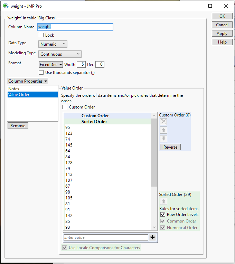The image size is (235, 264).
Task: Open the Fixed Dec format dropdown
Action: 51,65
